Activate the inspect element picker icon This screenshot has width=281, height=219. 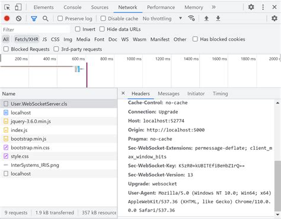pos(7,7)
